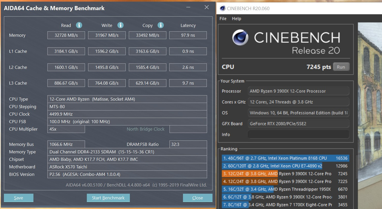Click CPU FSB value 100.0 MHz
The height and width of the screenshot is (209, 382).
pyautogui.click(x=127, y=121)
